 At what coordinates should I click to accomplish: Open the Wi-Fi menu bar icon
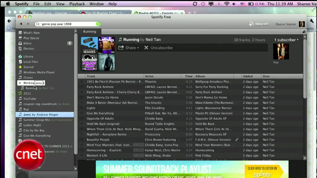227,4
